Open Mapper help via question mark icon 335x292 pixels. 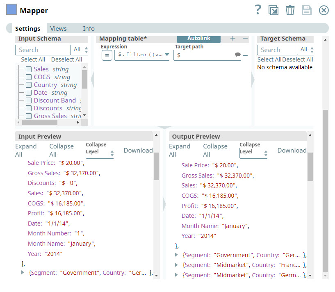(258, 10)
